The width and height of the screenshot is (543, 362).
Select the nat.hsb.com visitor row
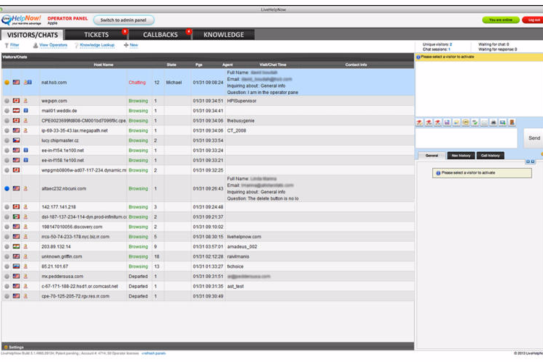pos(208,83)
